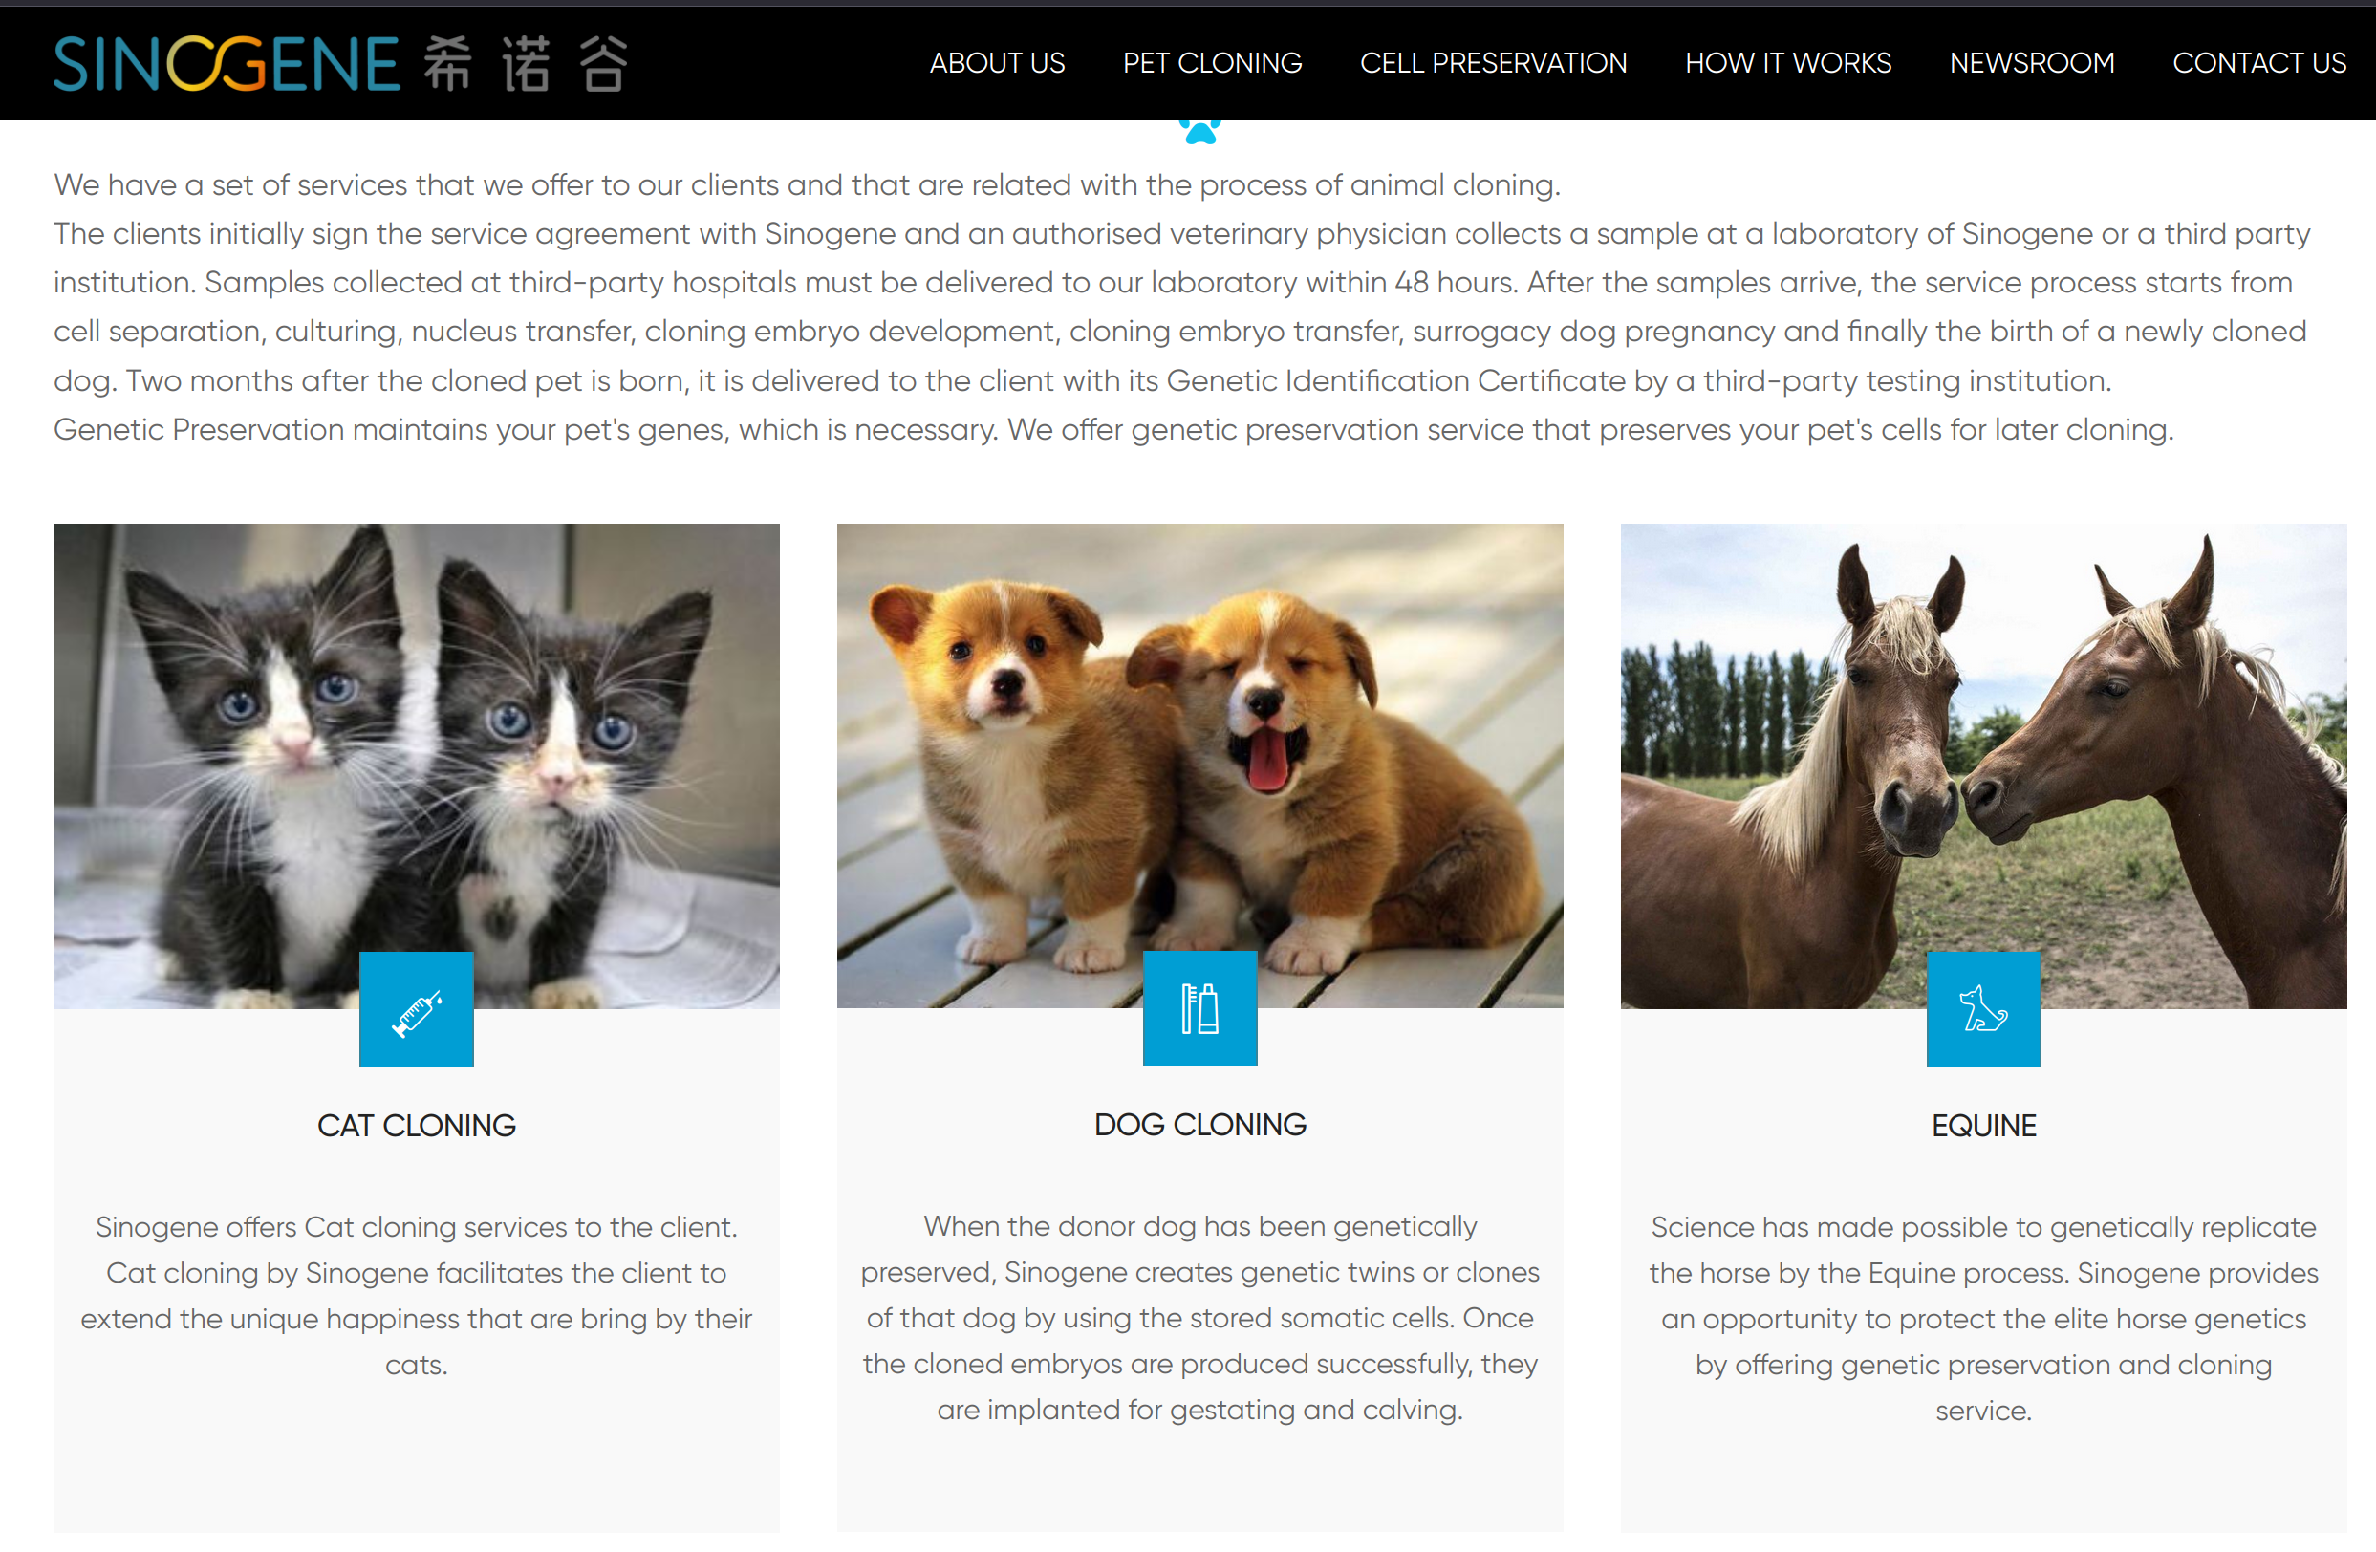This screenshot has width=2376, height=1552.
Task: Click the Chinese characters beside the logo
Action: 526,63
